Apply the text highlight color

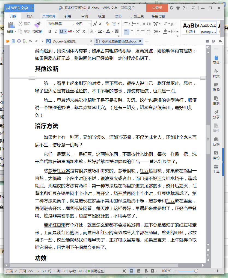click(100, 31)
